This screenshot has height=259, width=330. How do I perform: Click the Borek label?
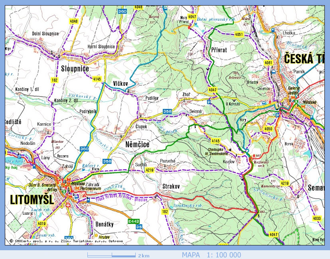tap(289, 144)
